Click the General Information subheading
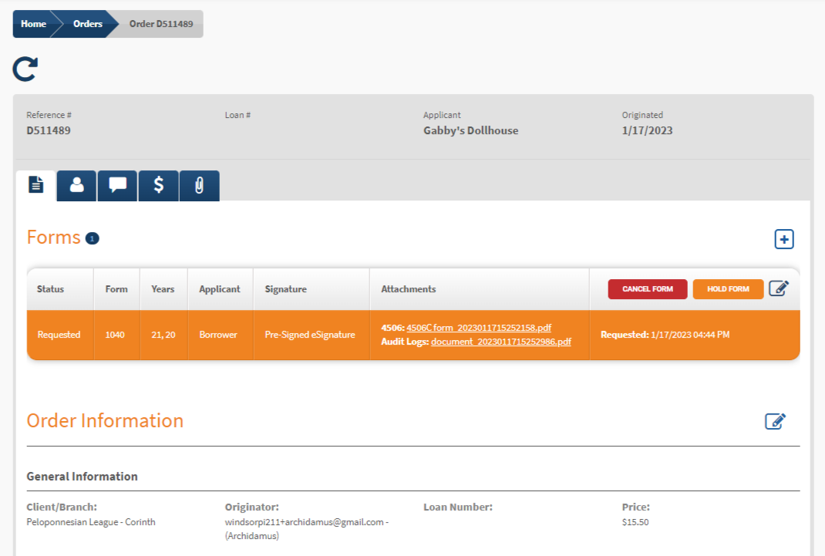Viewport: 825px width, 556px height. pos(82,476)
